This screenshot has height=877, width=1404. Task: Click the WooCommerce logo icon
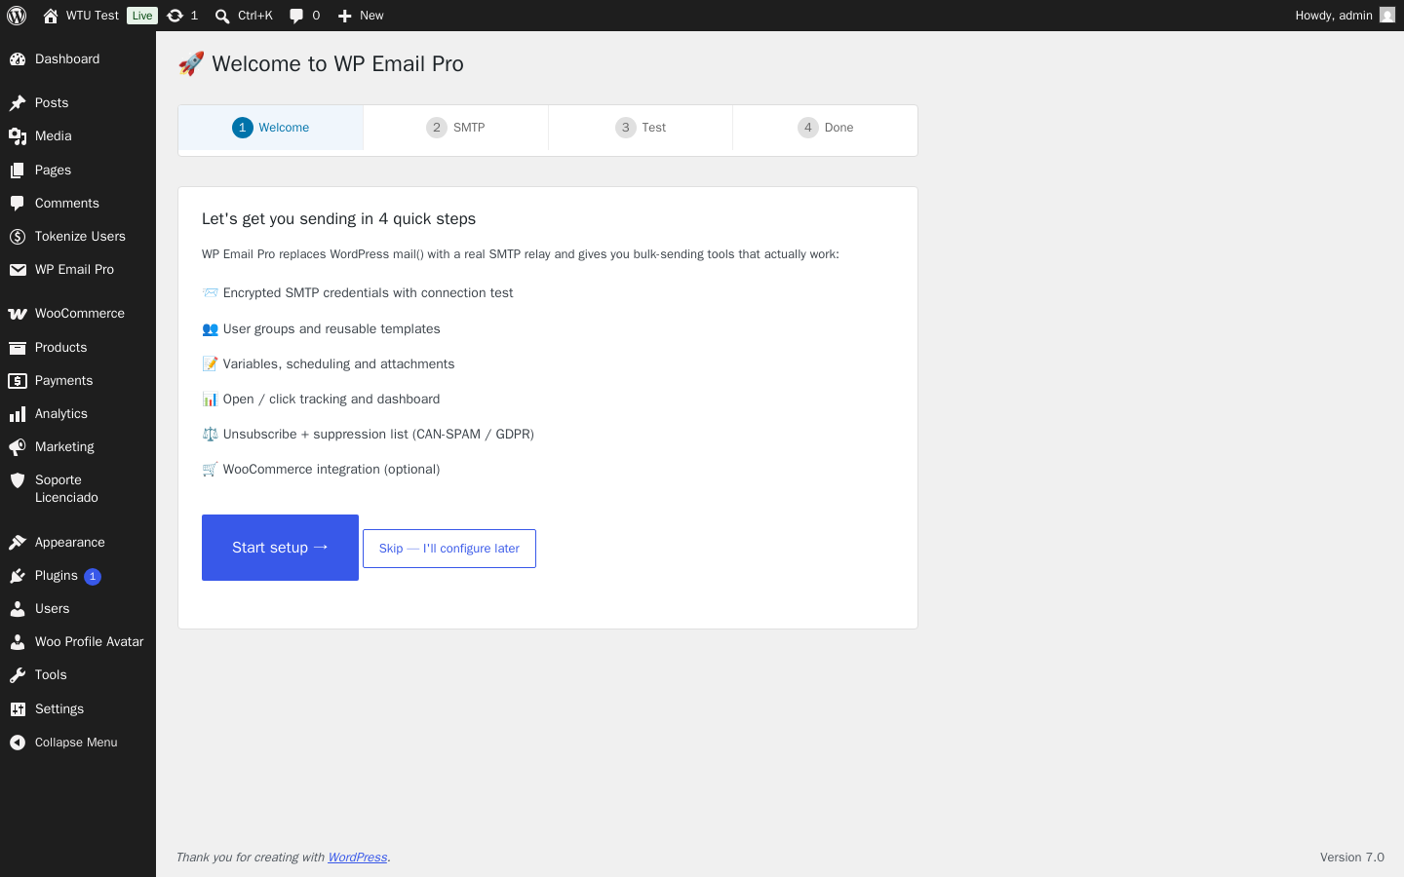[x=18, y=314]
